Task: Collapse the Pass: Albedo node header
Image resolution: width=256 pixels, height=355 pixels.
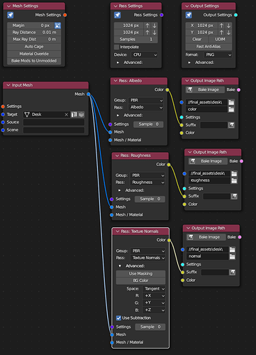Action: click(x=116, y=81)
